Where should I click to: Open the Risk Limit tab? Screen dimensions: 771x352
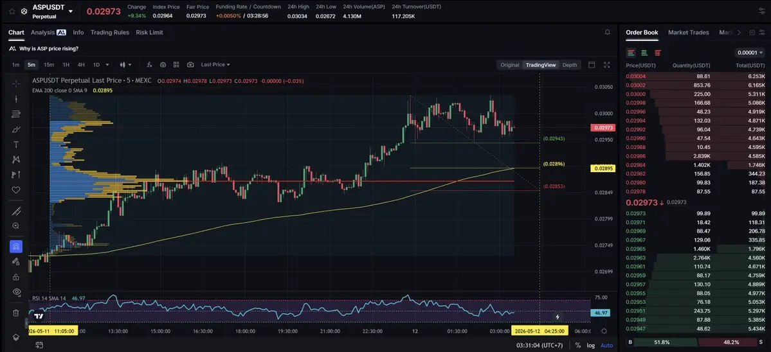149,32
